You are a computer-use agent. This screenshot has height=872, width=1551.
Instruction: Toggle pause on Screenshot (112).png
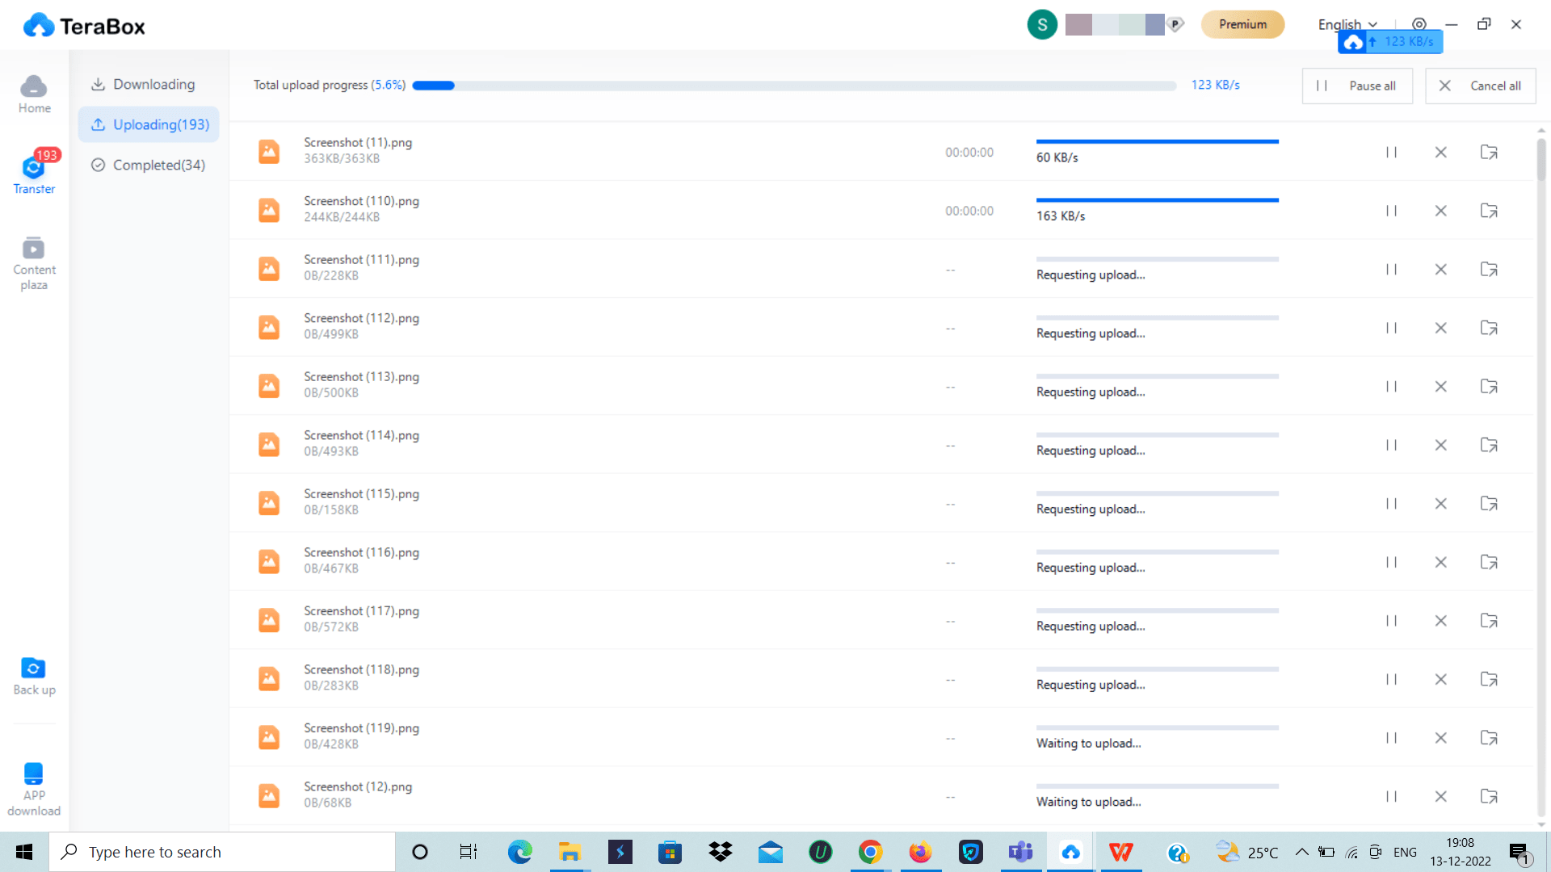point(1391,328)
